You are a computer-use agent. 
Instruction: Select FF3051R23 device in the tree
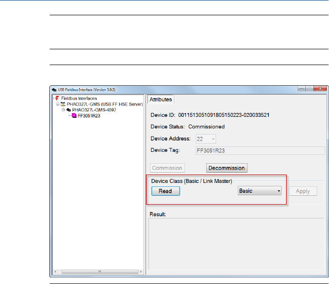[89, 116]
